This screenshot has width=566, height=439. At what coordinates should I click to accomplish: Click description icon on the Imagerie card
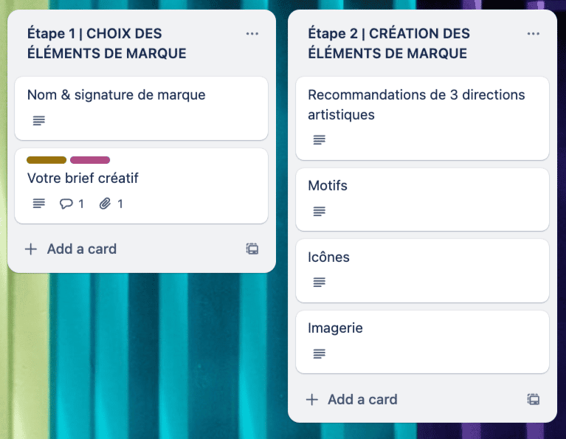coord(320,353)
